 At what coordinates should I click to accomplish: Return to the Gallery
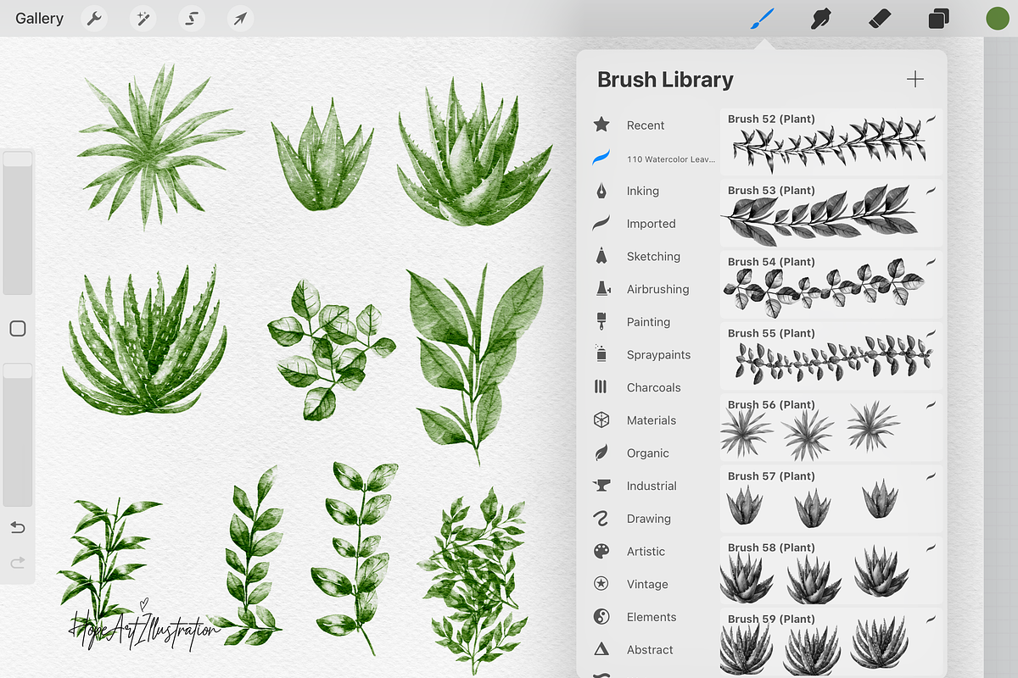tap(39, 19)
